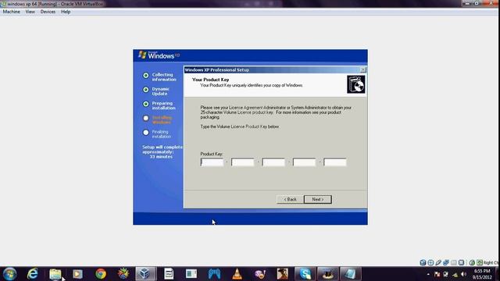
Task: Click the Next button in Setup
Action: pos(318,200)
